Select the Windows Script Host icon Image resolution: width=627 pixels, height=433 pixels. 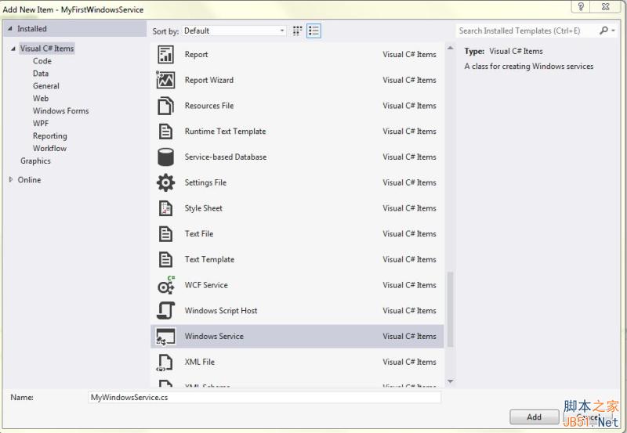point(165,311)
